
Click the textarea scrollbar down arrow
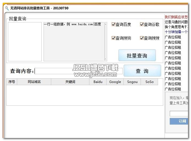pyautogui.click(x=105, y=59)
